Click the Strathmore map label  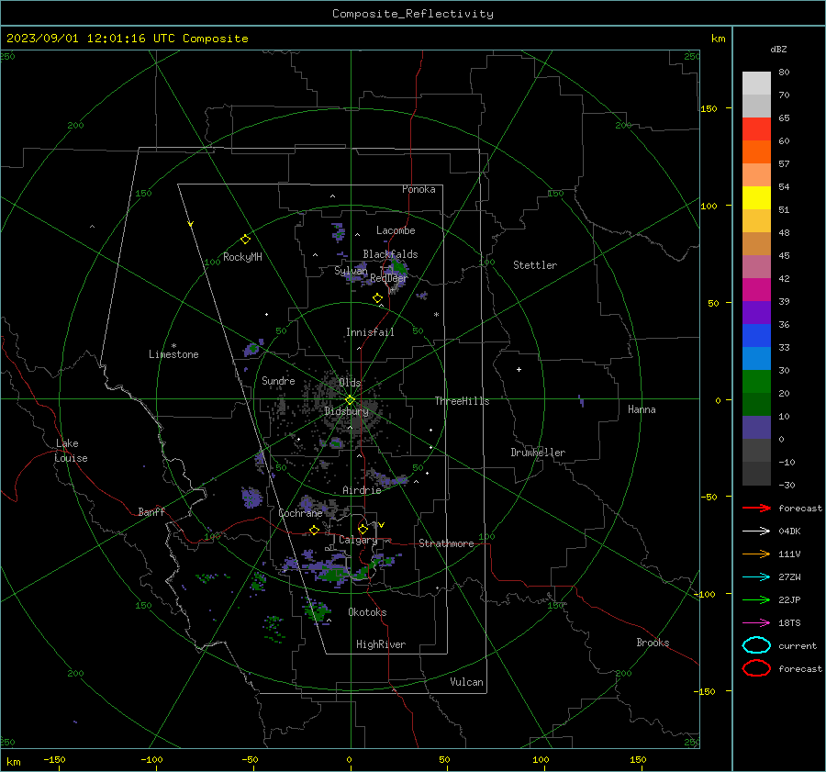click(446, 543)
